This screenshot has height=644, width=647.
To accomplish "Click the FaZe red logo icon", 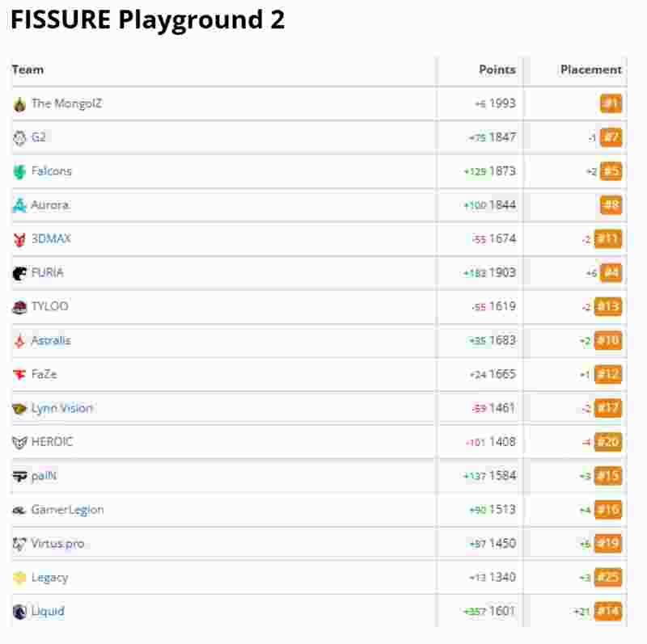I will coord(19,374).
